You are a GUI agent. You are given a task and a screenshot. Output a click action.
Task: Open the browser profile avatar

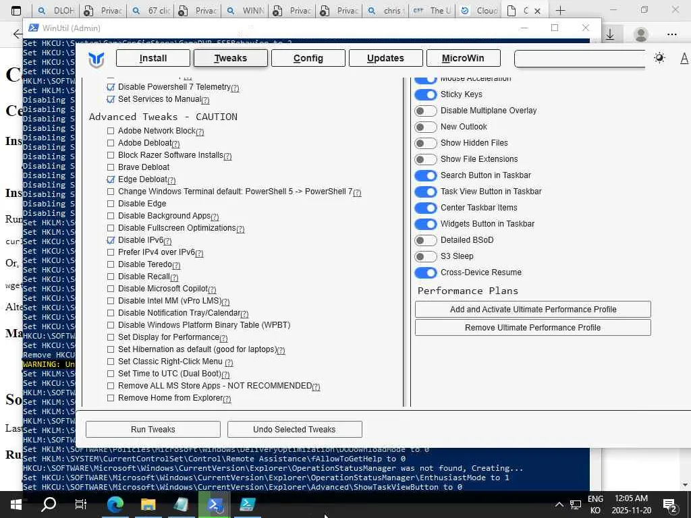coord(641,34)
